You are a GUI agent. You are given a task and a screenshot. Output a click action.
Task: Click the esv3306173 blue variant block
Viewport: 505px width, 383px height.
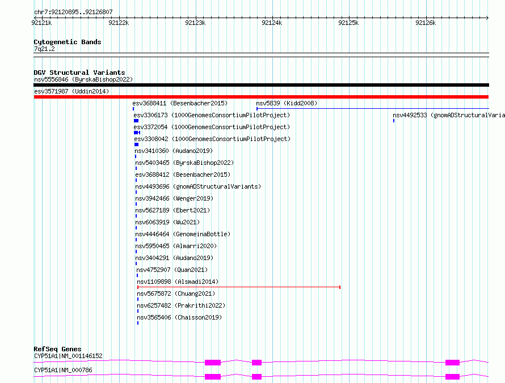(x=136, y=121)
